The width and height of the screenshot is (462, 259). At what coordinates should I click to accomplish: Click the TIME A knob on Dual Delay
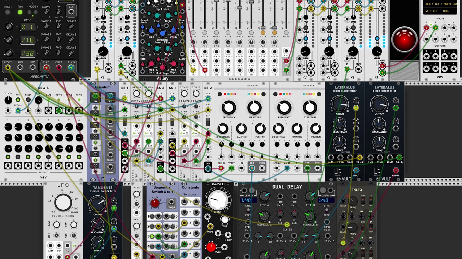click(x=264, y=196)
